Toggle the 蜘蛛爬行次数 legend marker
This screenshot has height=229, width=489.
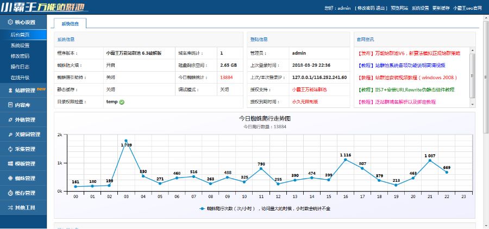202,209
